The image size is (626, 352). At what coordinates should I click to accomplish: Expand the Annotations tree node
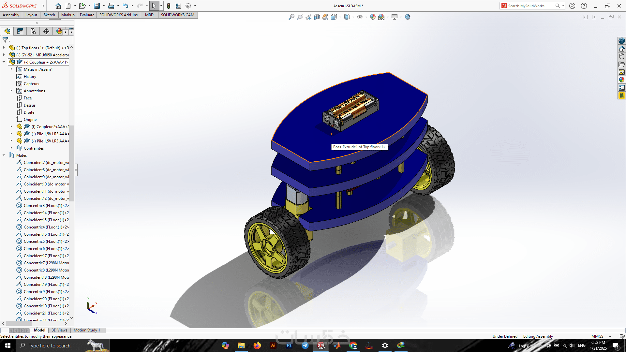[11, 91]
